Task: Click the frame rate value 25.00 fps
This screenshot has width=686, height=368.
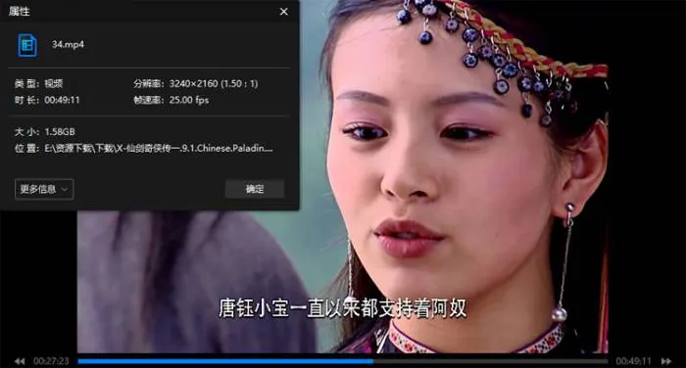Action: tap(189, 100)
